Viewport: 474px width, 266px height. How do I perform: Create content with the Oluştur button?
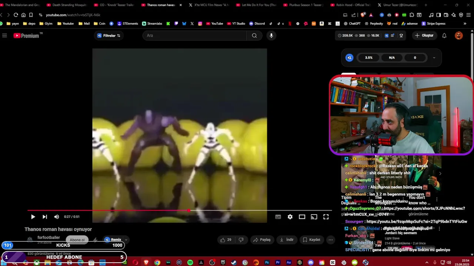424,35
